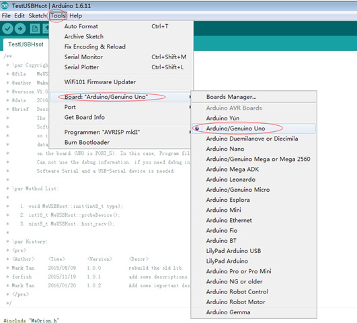Viewport: 357px width, 323px height.
Task: Click the 'Can not use the debug information' line
Action: click(98, 162)
